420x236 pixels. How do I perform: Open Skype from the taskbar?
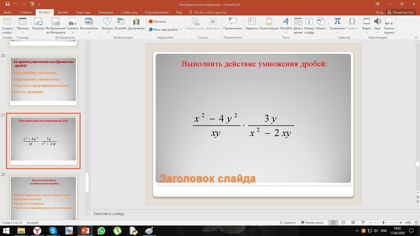tap(53, 231)
